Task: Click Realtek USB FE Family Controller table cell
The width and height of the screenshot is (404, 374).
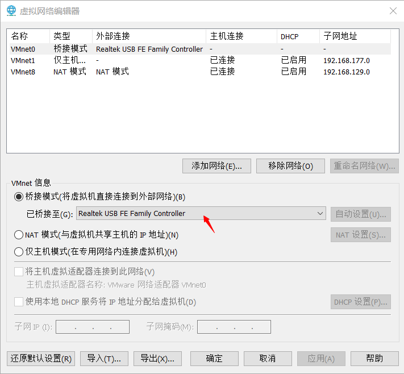Action: pyautogui.click(x=149, y=49)
